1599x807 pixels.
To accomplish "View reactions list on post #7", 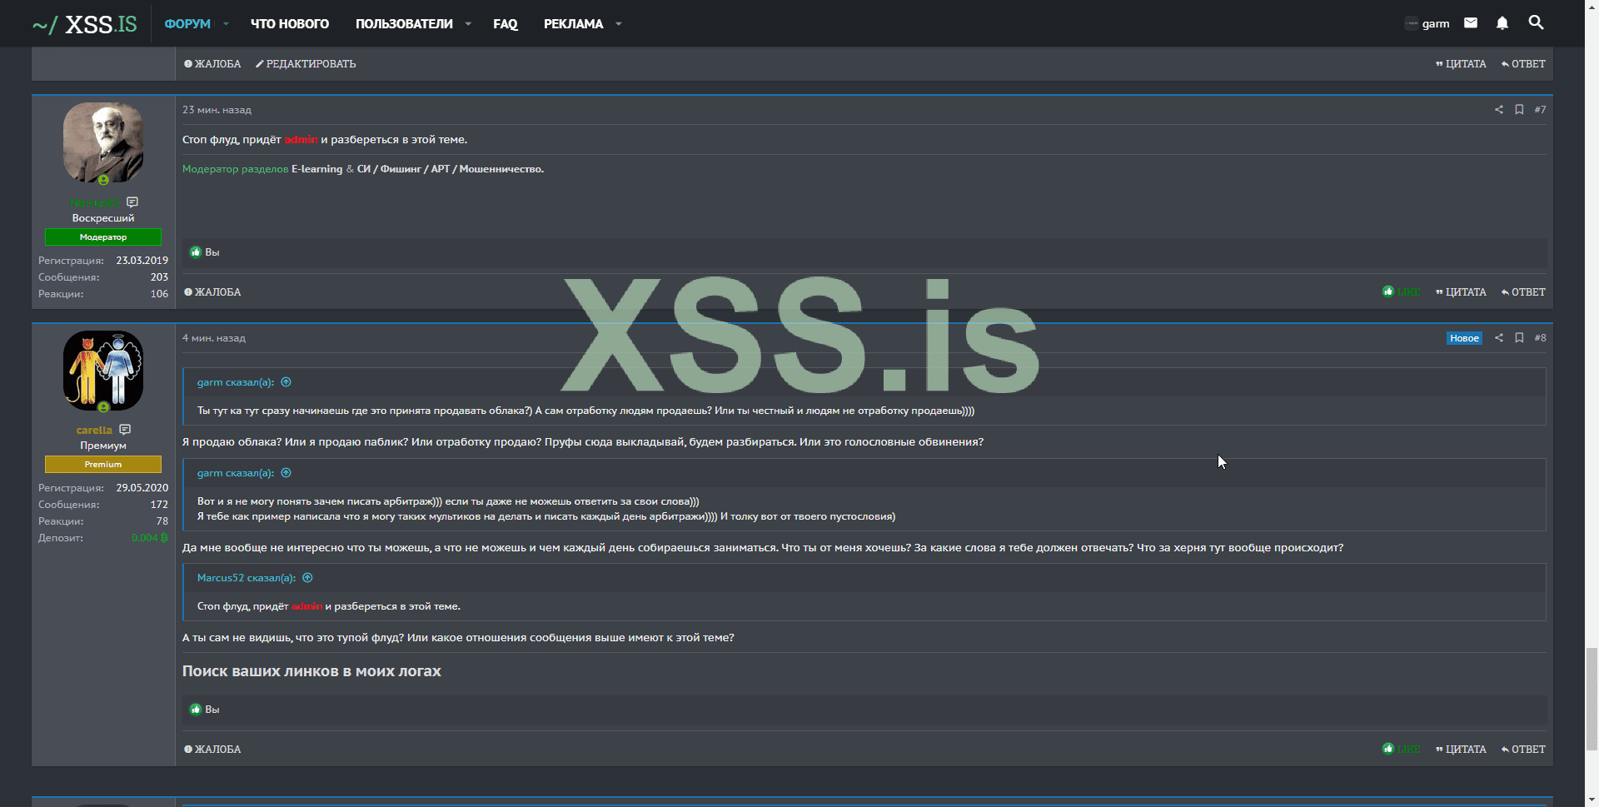I will tap(212, 252).
